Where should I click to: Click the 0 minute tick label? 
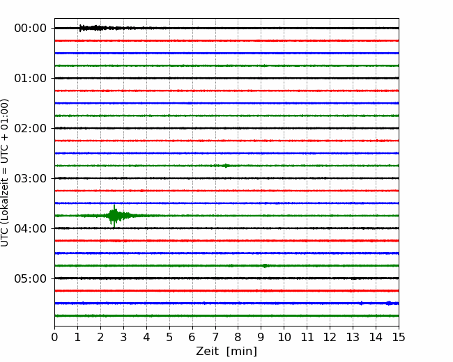(54, 338)
